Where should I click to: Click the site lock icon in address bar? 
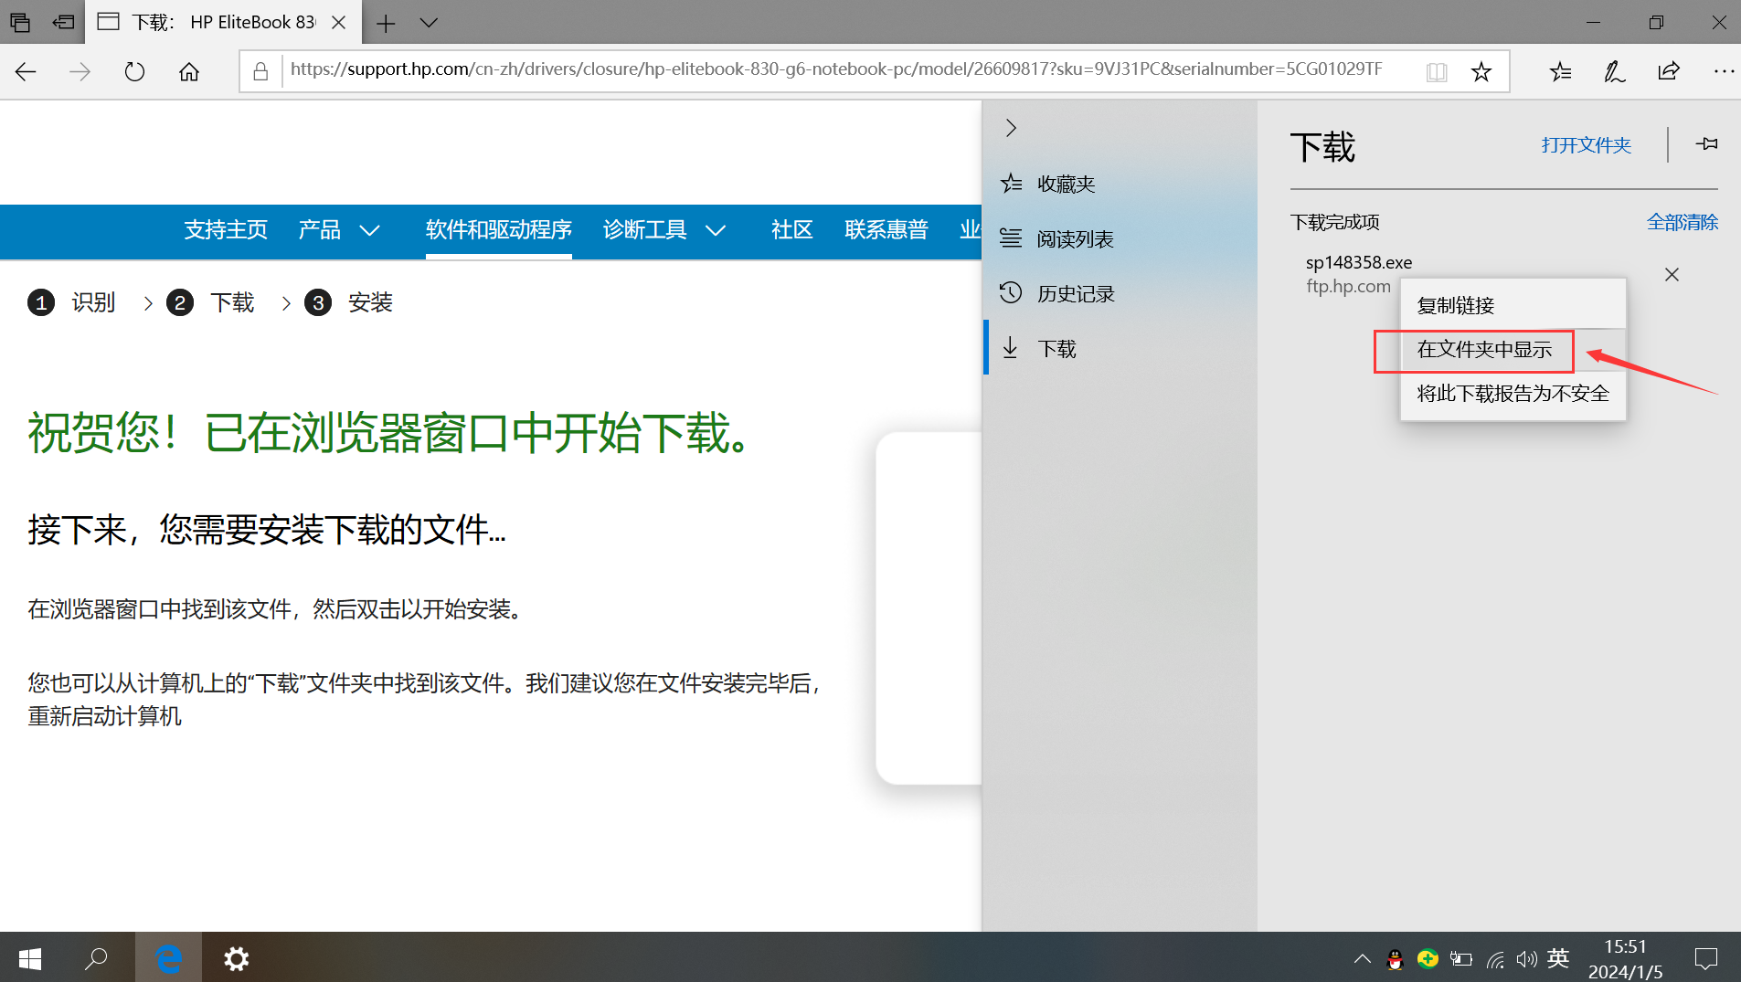tap(260, 71)
